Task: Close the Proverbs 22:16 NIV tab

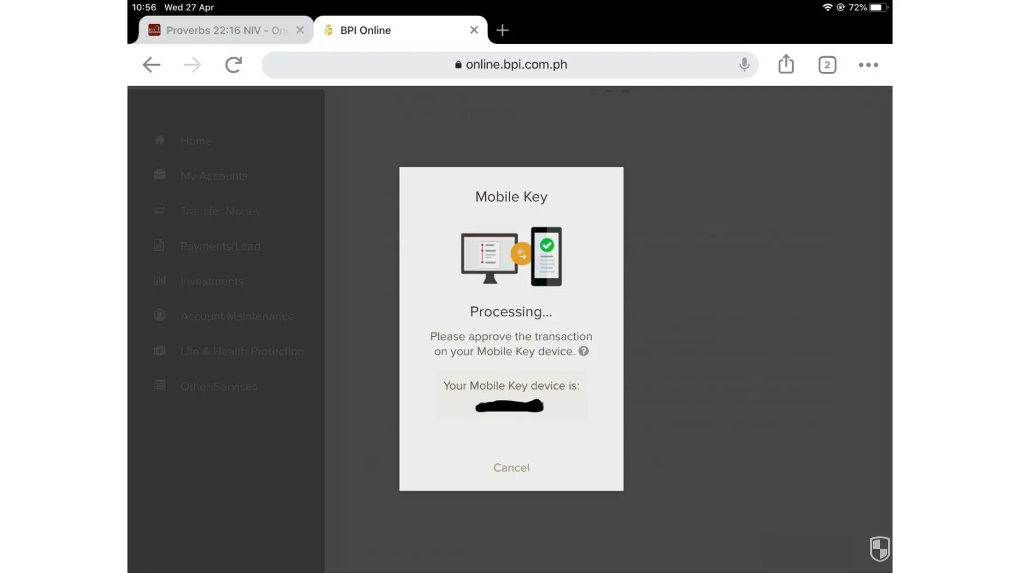Action: click(x=300, y=30)
